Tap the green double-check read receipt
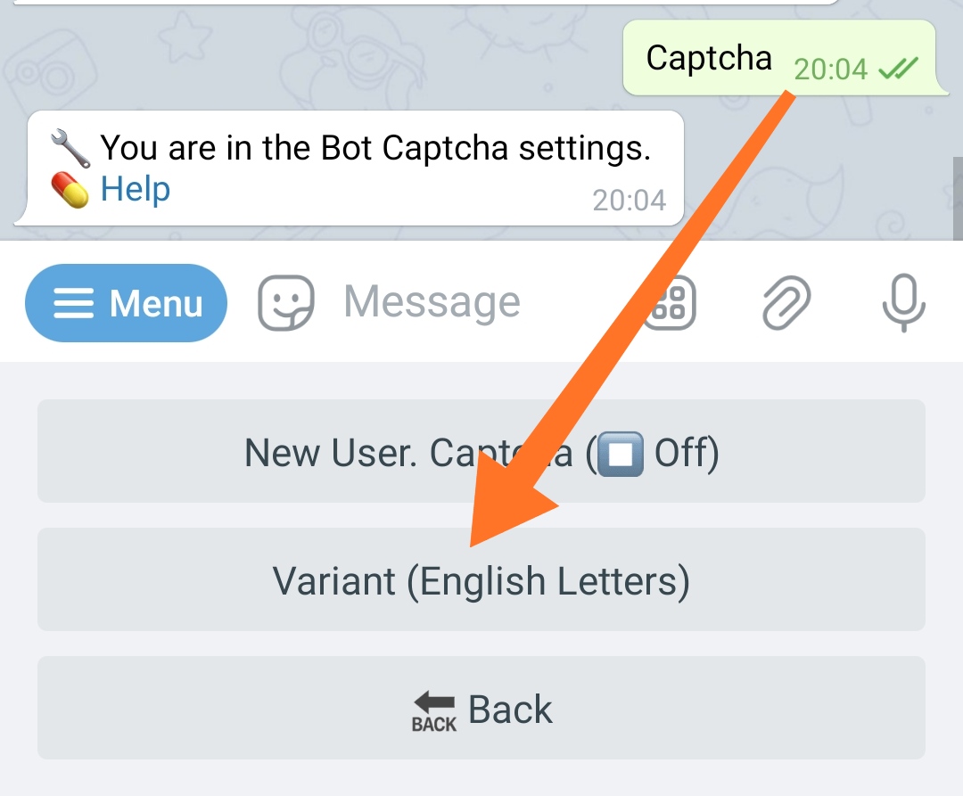Viewport: 963px width, 796px height. tap(898, 68)
